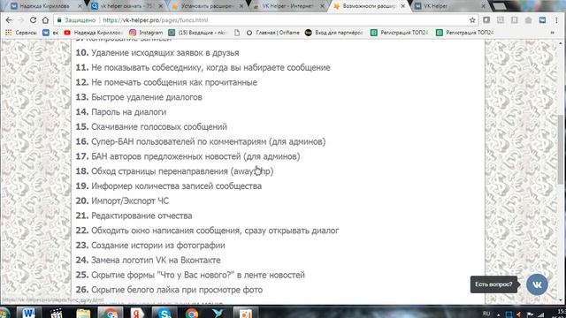Show hidden system tray icons
Viewport: 566px width, 318px height.
click(x=498, y=314)
